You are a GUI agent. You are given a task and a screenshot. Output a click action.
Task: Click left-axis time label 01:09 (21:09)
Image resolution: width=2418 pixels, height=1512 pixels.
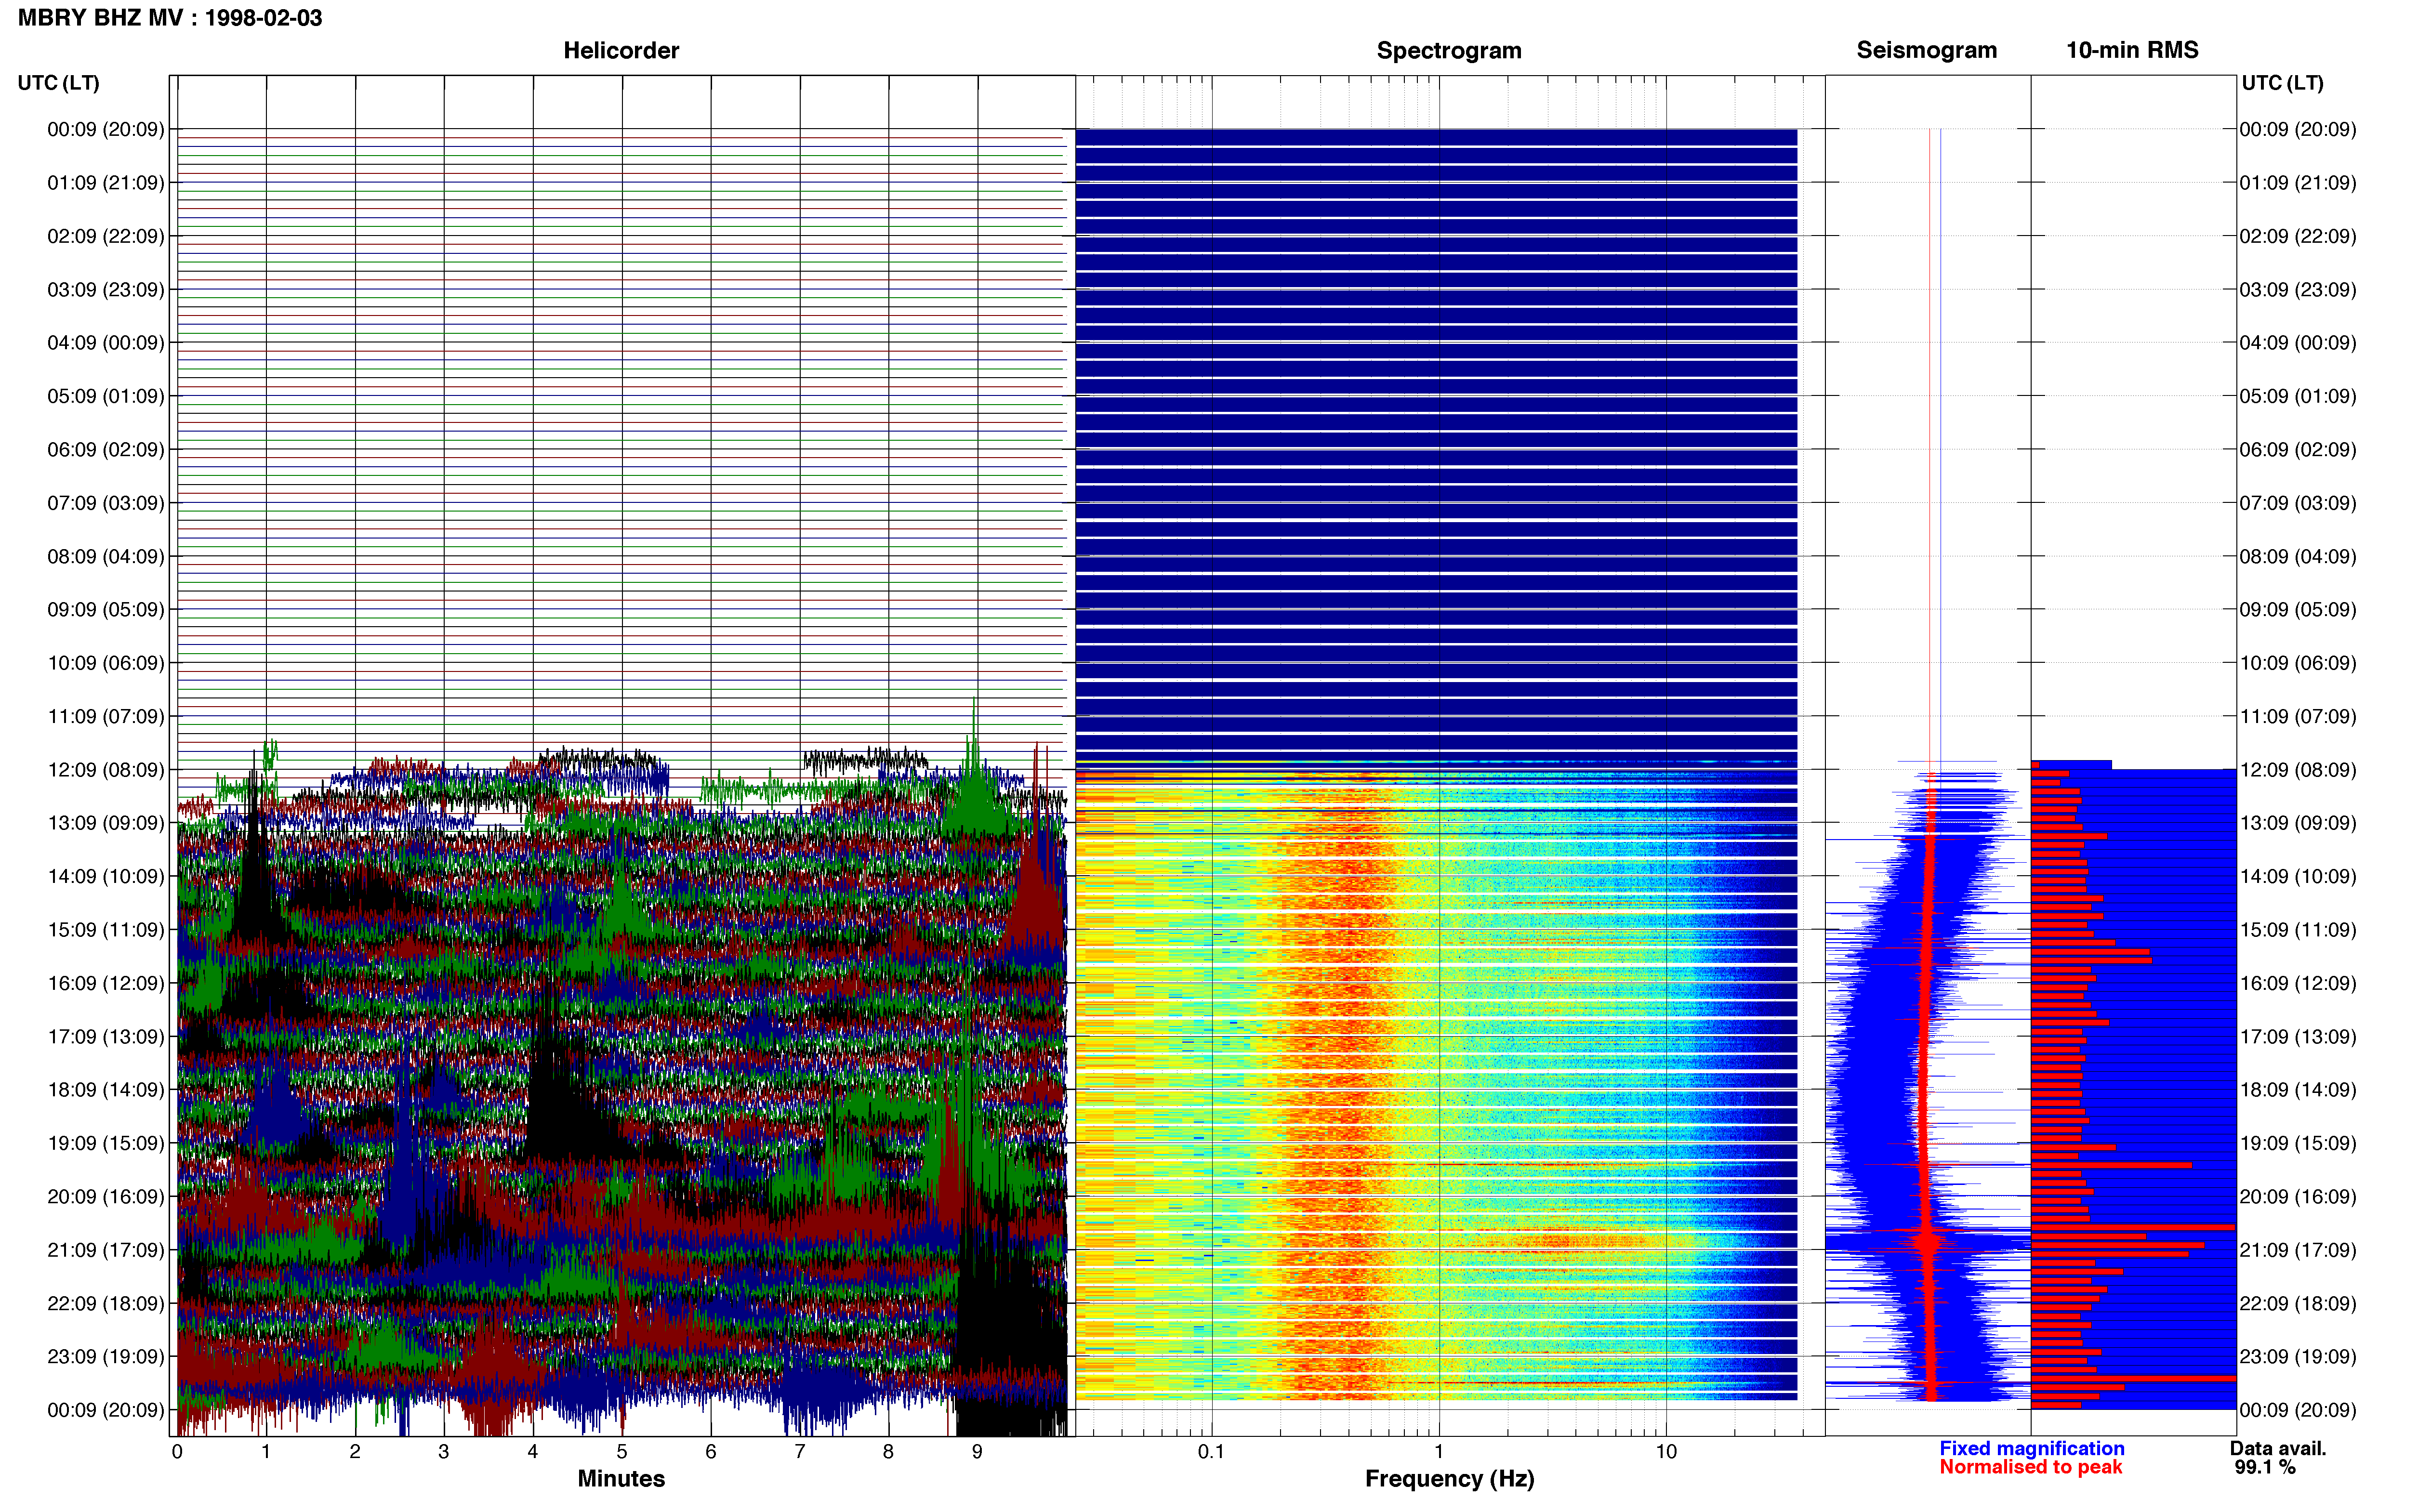pos(106,183)
